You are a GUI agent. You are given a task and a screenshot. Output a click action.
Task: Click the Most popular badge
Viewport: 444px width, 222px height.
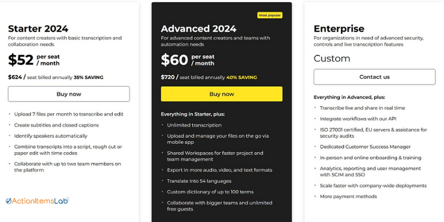270,15
